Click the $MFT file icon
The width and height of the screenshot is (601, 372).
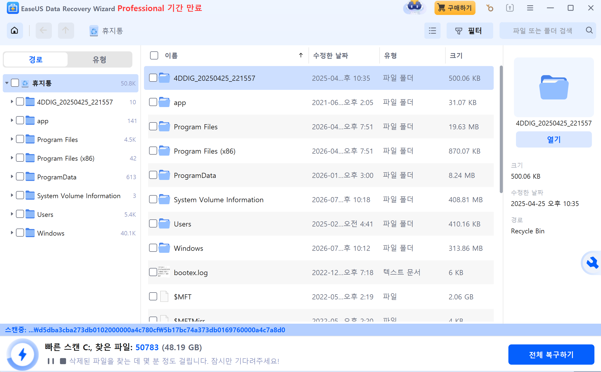(164, 296)
